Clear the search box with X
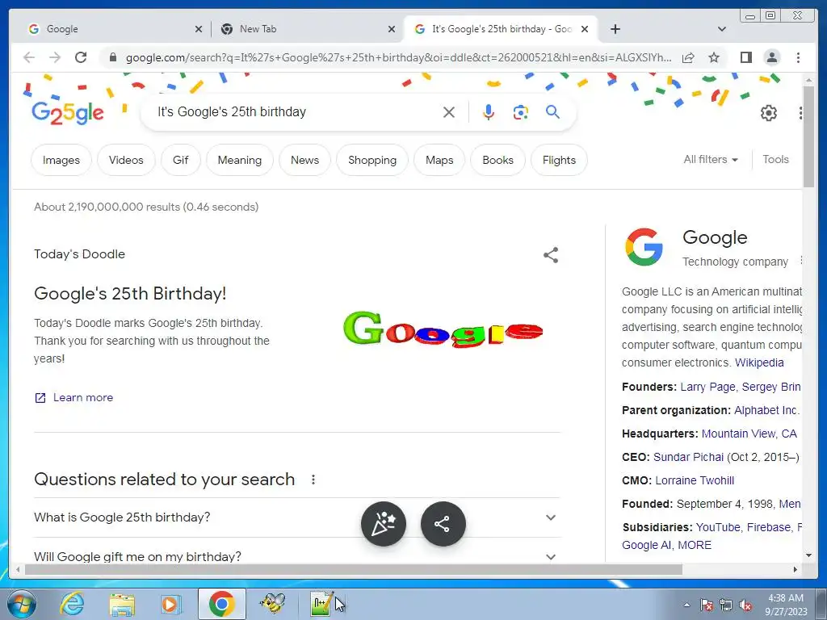Screen dimensions: 827x620 [449, 111]
